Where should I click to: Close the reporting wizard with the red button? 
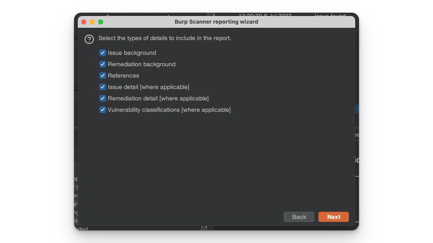coord(84,22)
